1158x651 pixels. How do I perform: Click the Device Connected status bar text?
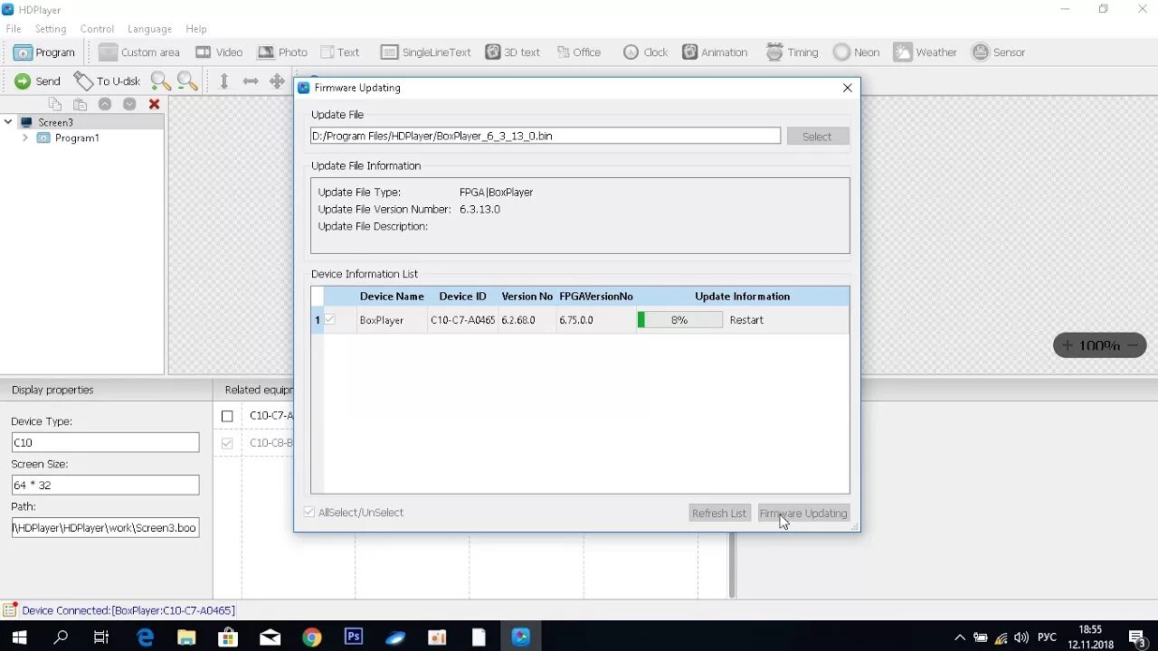(128, 610)
